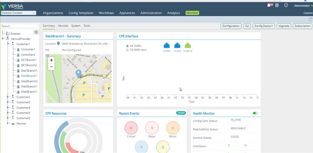This screenshot has height=153, width=313.
Task: Open the Workflows menu
Action: tap(106, 13)
